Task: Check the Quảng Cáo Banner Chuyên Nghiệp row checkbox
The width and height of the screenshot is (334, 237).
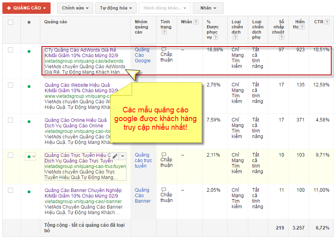Action: 11,190
